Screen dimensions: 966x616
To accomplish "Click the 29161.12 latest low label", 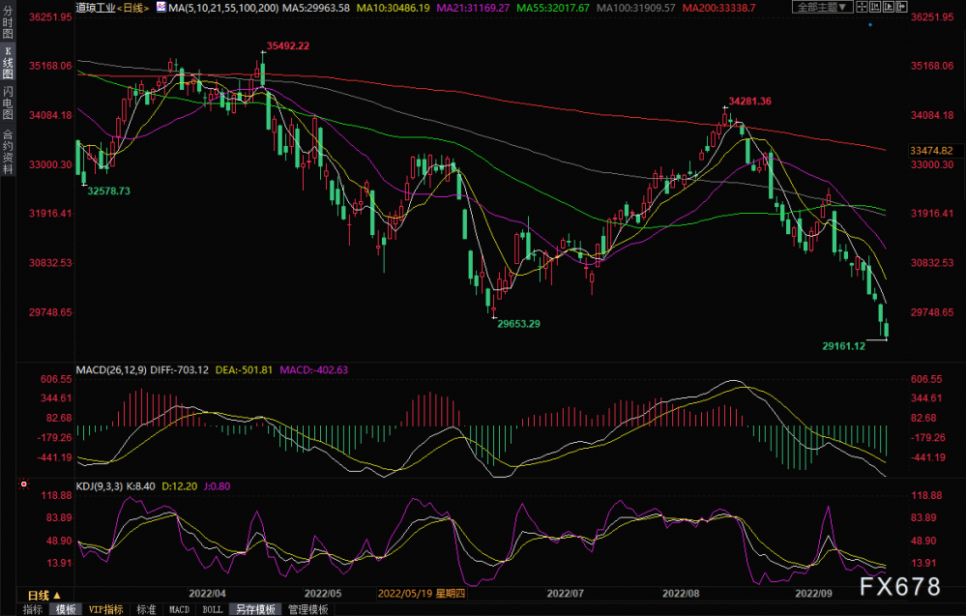I will 844,346.
